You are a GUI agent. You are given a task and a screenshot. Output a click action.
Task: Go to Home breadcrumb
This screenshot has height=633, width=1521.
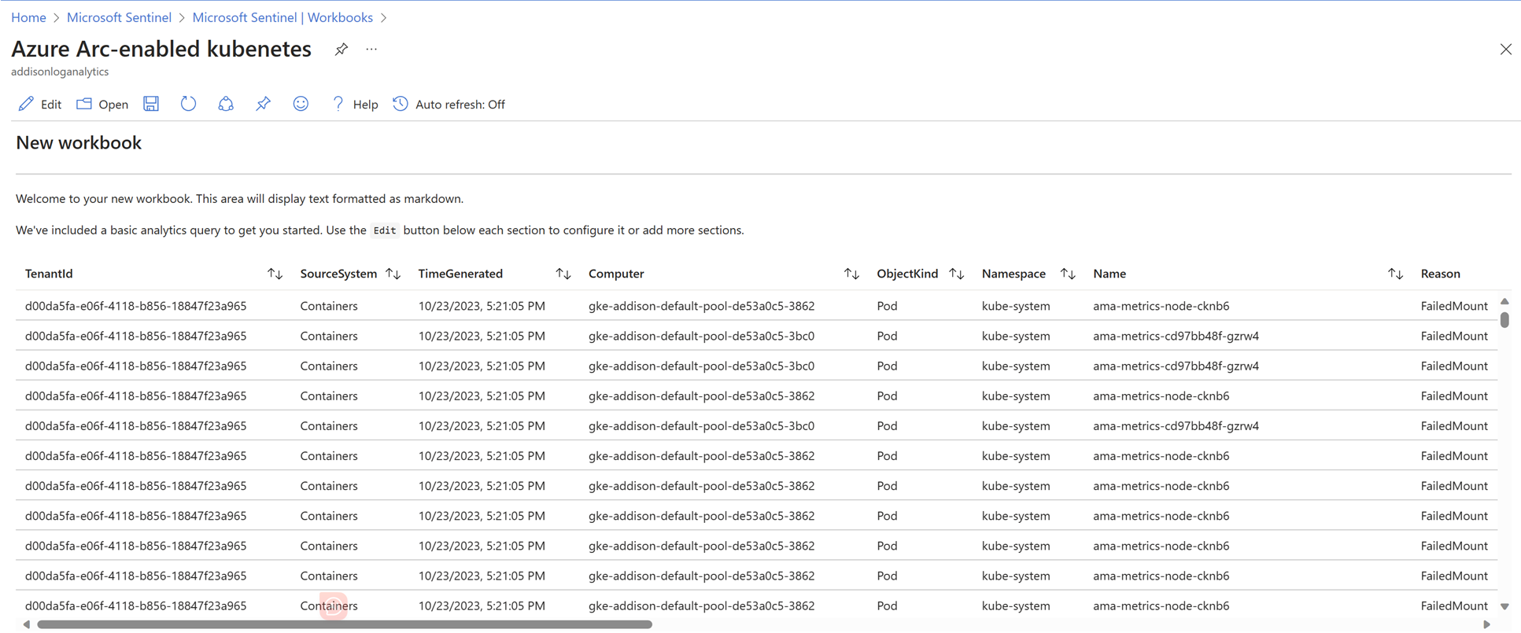[x=28, y=17]
